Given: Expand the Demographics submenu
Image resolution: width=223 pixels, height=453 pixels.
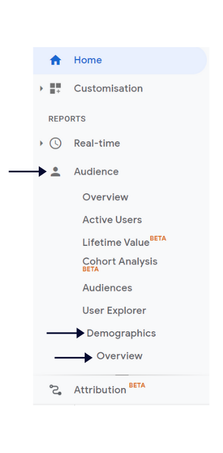Looking at the screenshot, I should 121,334.
